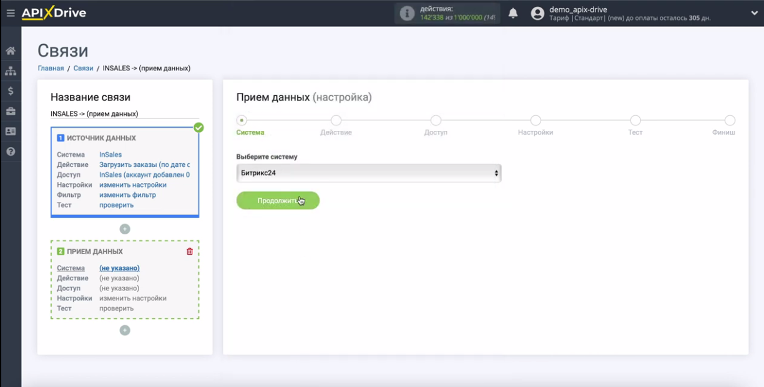Click изменить настройки in receiver block
The image size is (764, 387).
pyautogui.click(x=133, y=298)
